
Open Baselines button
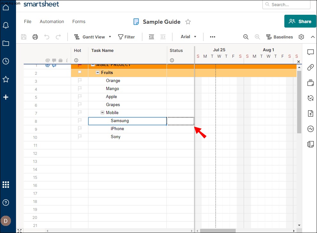[x=280, y=37]
